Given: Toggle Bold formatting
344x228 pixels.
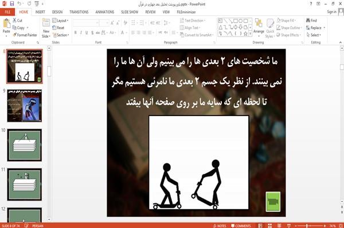Looking at the screenshot, I should tap(76, 33).
